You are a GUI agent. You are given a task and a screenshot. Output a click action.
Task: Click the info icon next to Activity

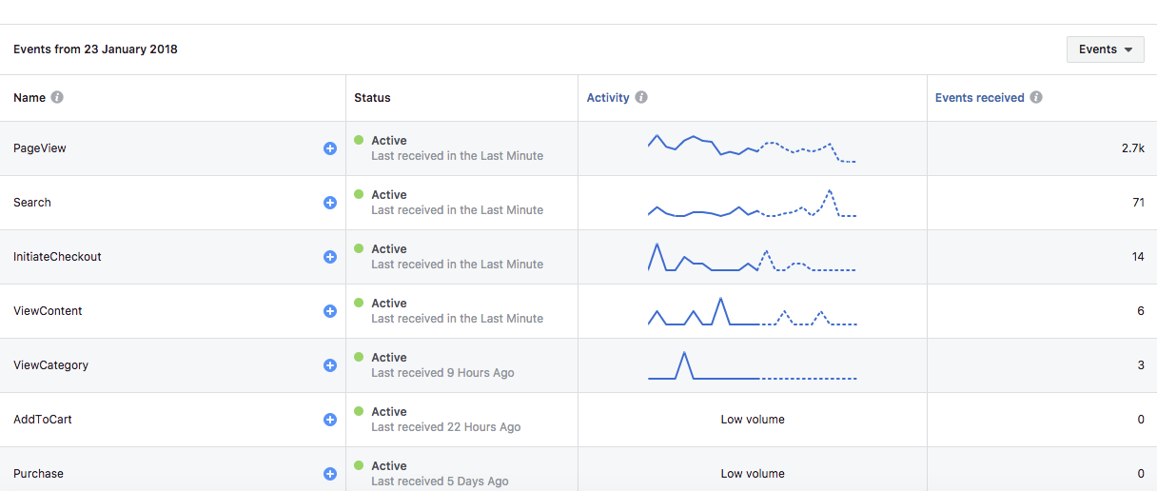pos(641,97)
